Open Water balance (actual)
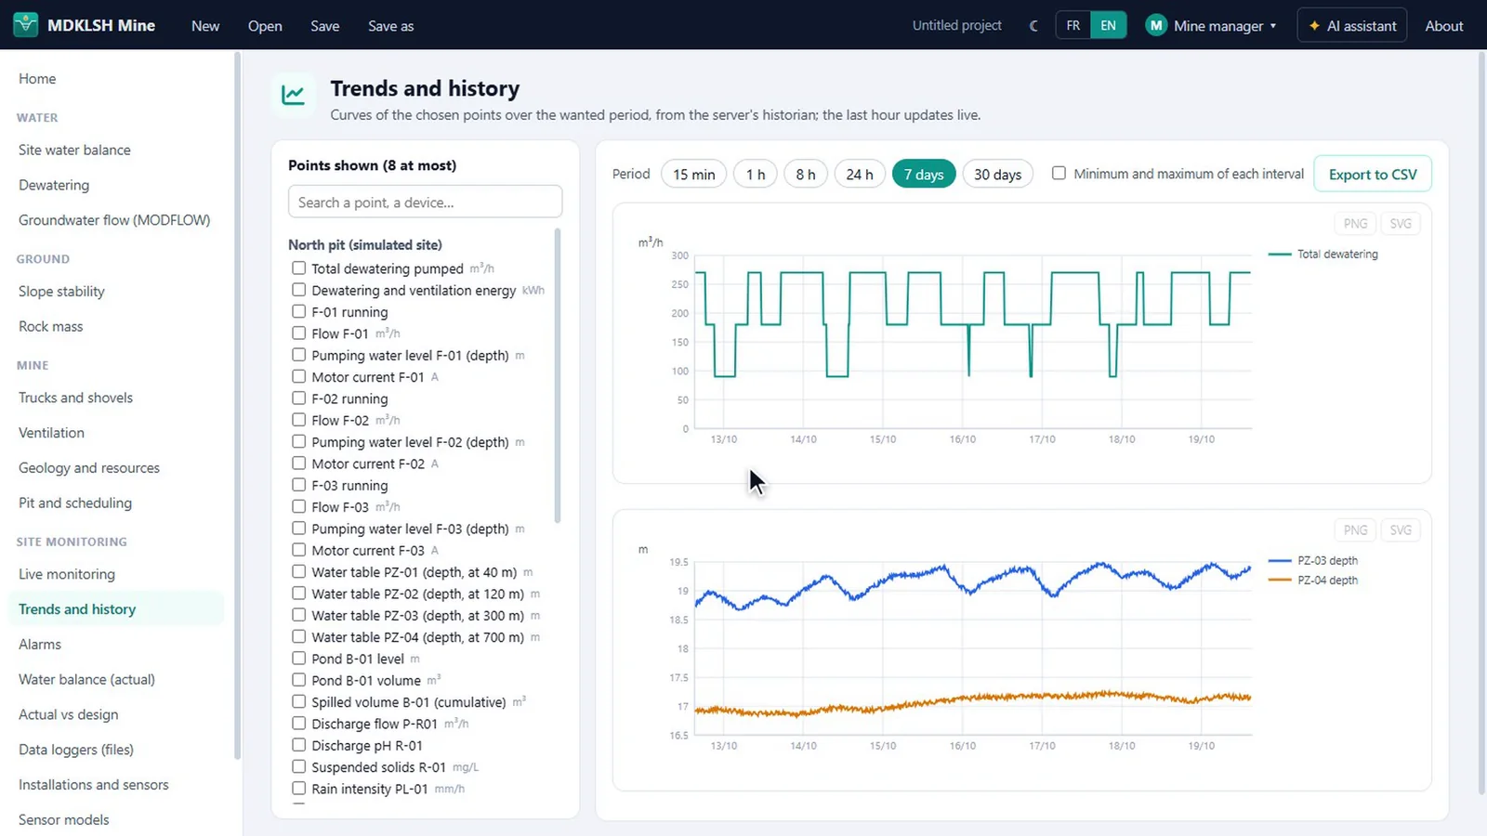The height and width of the screenshot is (836, 1487). coord(86,679)
